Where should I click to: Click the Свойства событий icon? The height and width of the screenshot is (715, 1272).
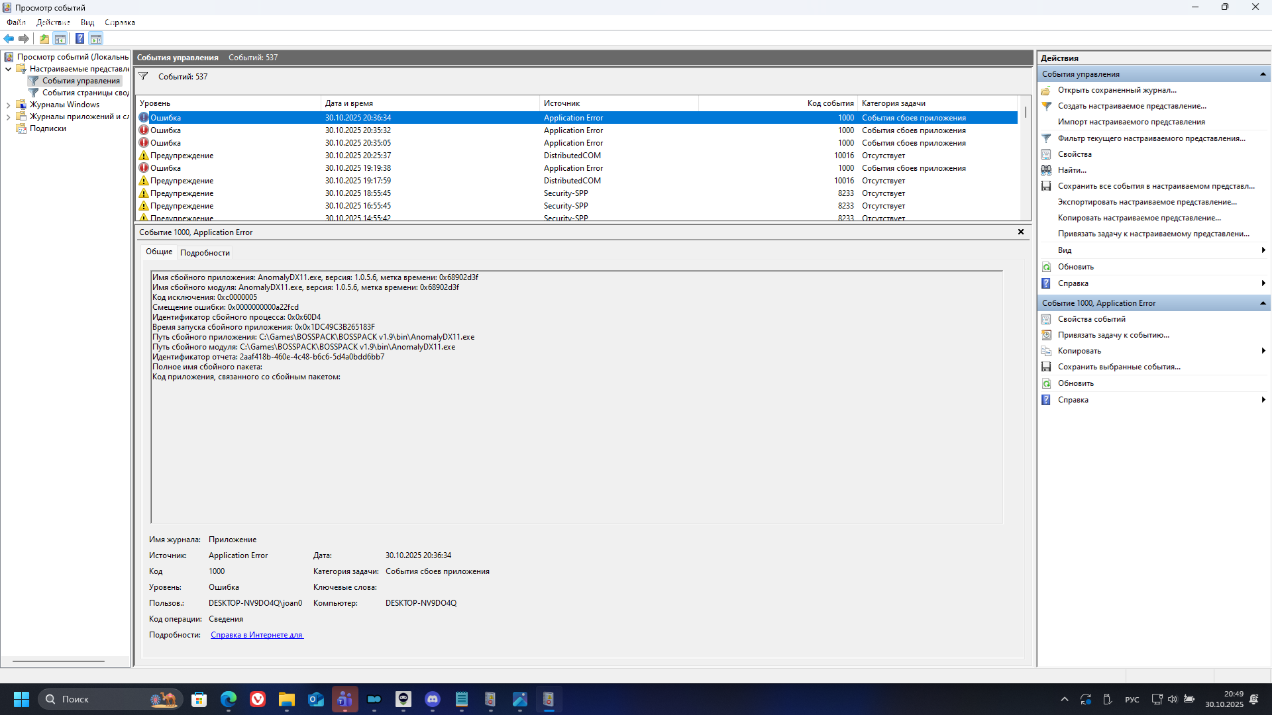(1046, 319)
